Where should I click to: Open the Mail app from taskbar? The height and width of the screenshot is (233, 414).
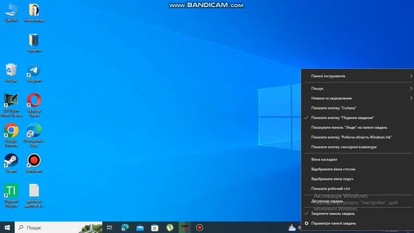[x=140, y=227]
